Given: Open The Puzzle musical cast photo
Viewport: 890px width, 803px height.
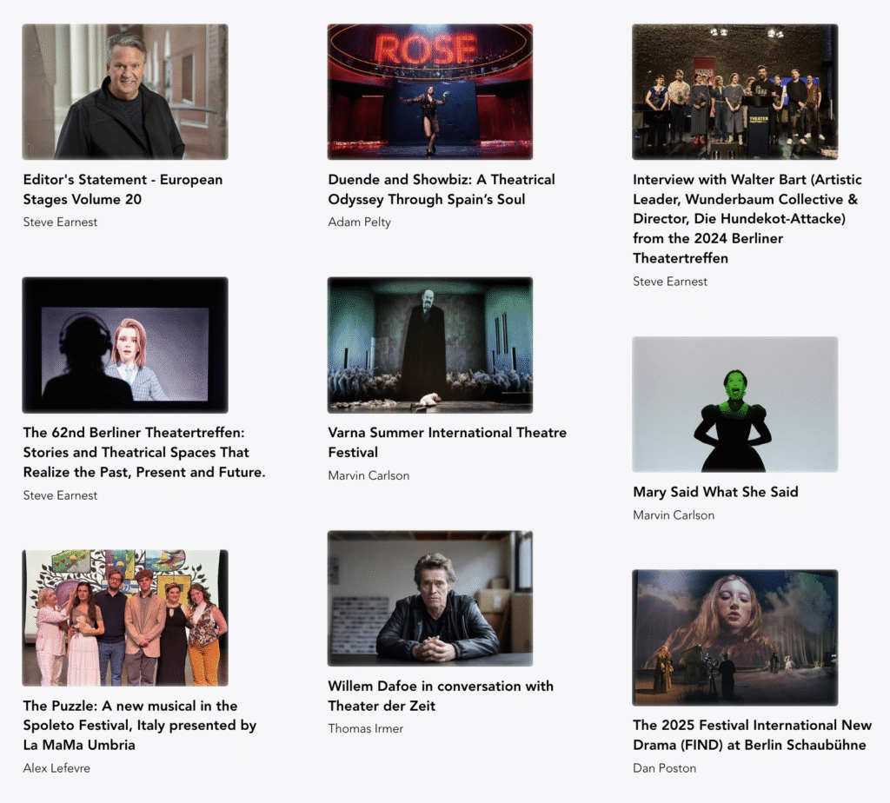Looking at the screenshot, I should click(x=125, y=617).
